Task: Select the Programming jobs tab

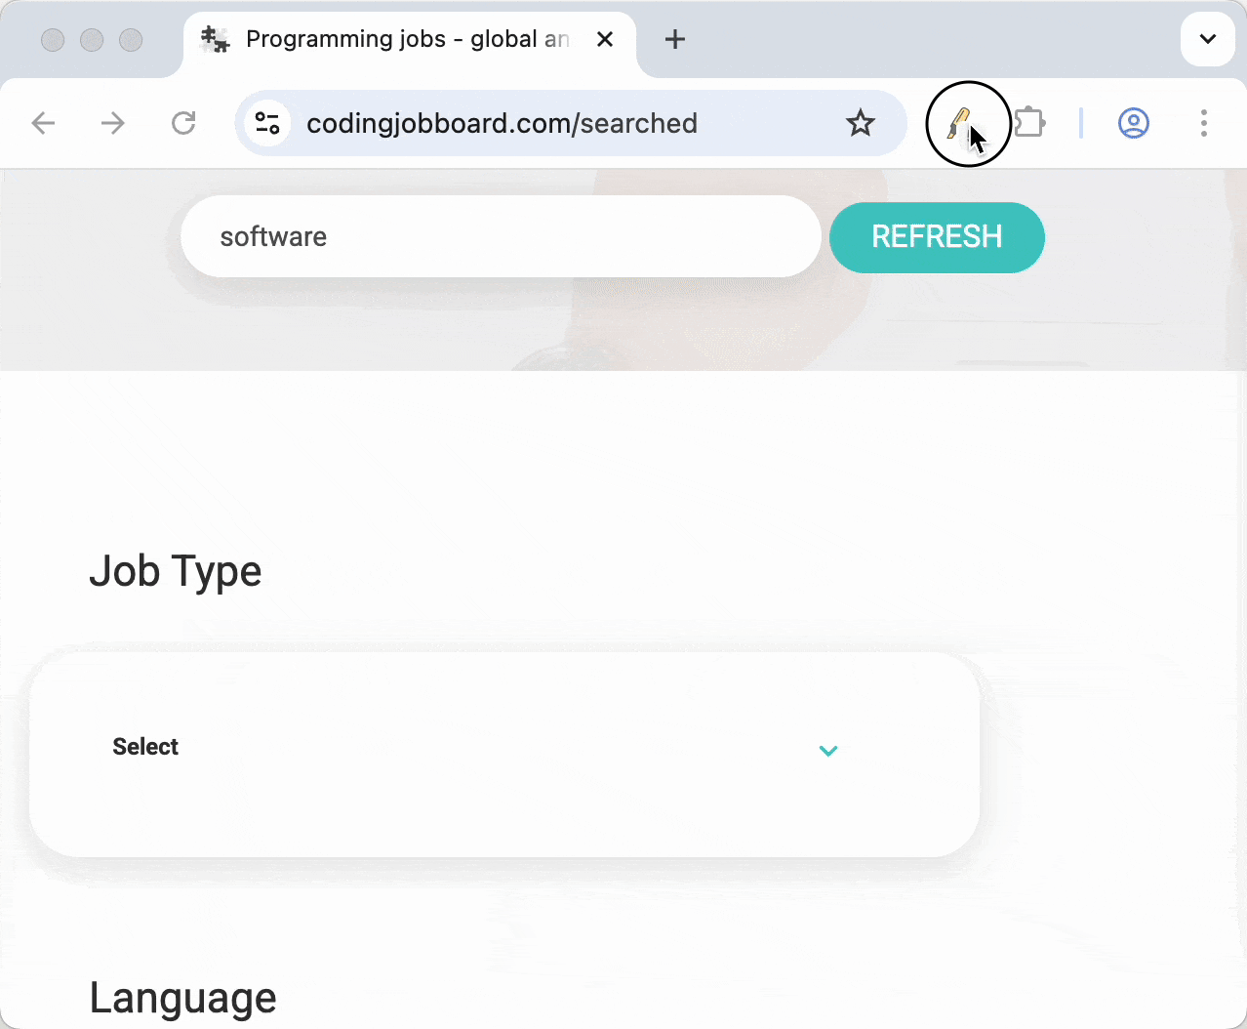Action: pyautogui.click(x=390, y=39)
